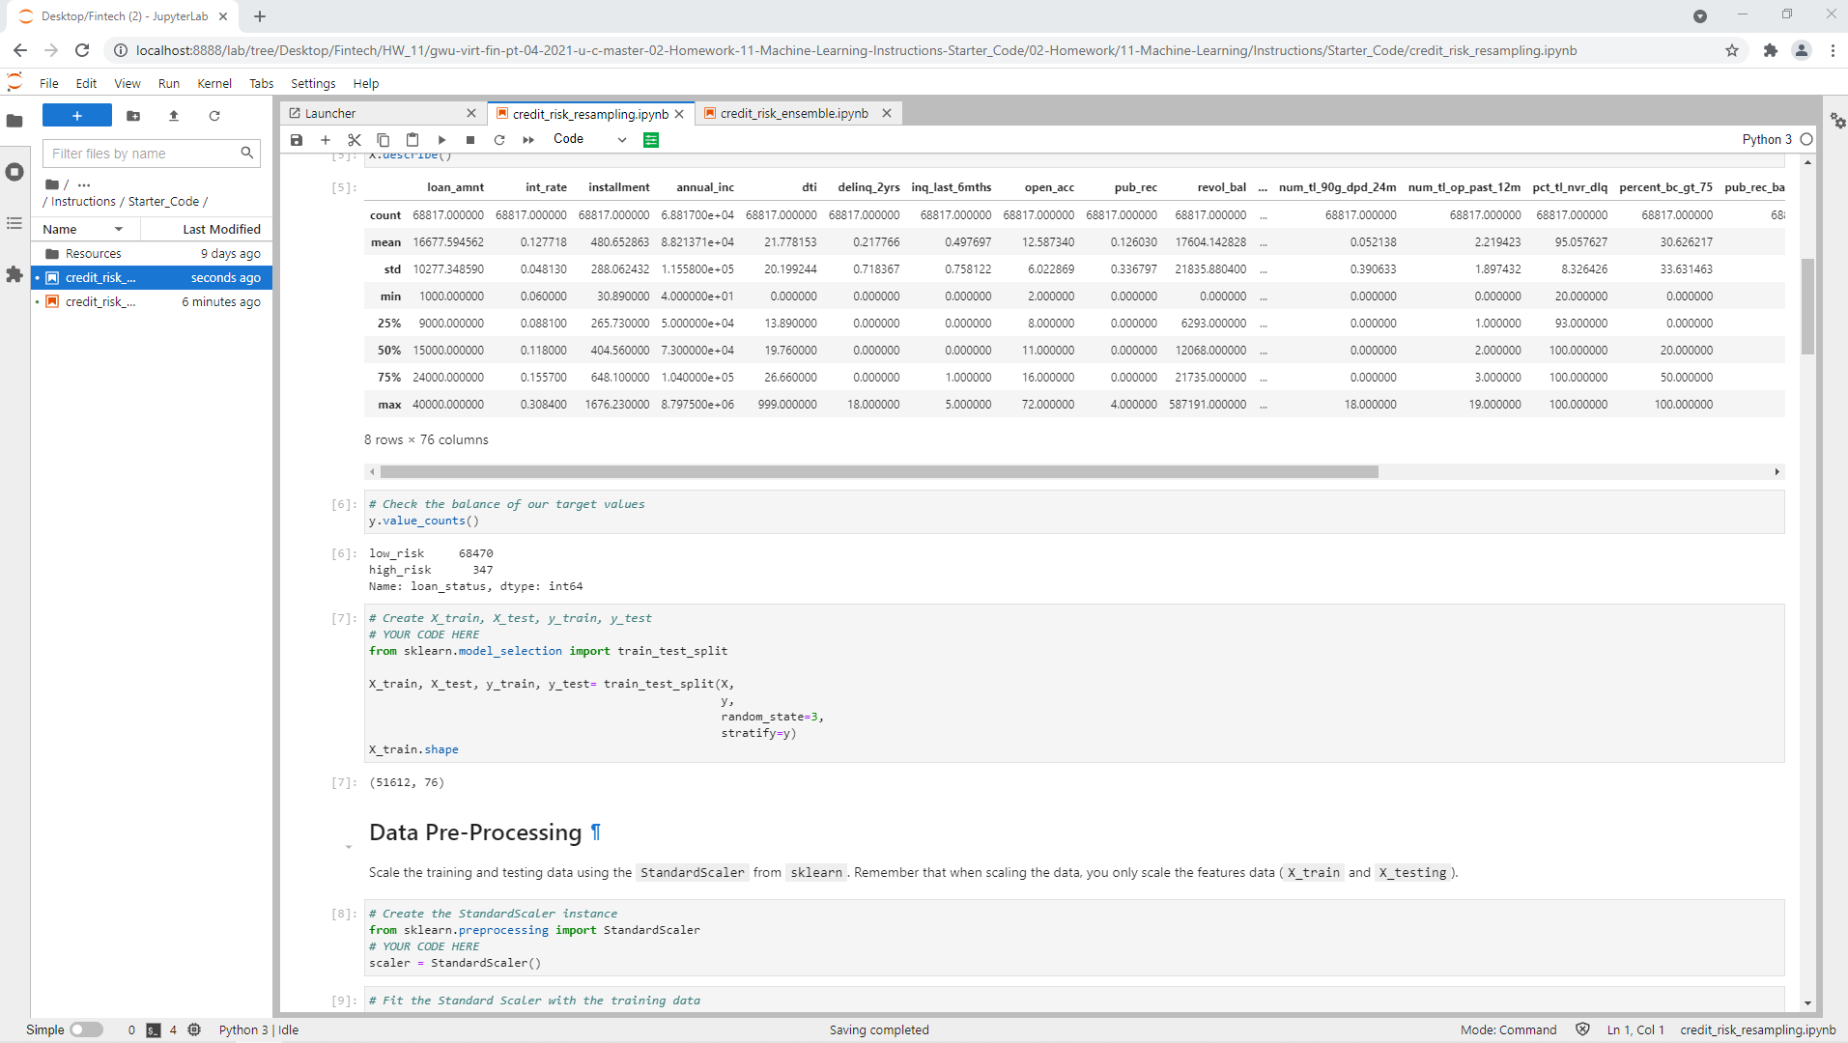Viewport: 1848px width, 1043px height.
Task: Click the notebook trust shield icon in status bar
Action: pos(1582,1029)
